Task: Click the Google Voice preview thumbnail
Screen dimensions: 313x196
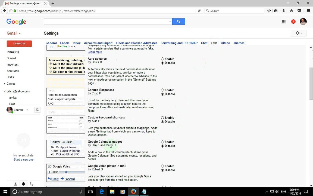Action: 66,173
